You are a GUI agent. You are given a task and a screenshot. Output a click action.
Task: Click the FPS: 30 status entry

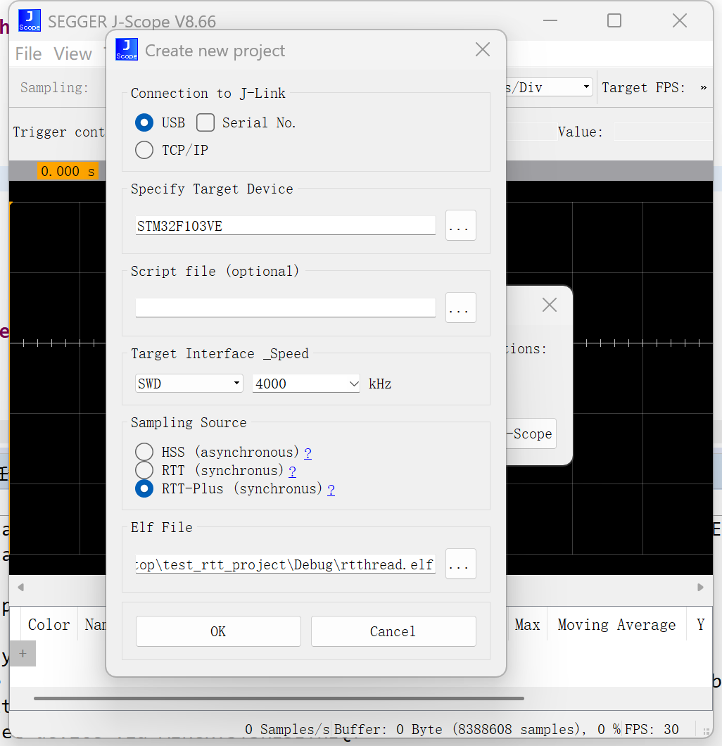652,729
